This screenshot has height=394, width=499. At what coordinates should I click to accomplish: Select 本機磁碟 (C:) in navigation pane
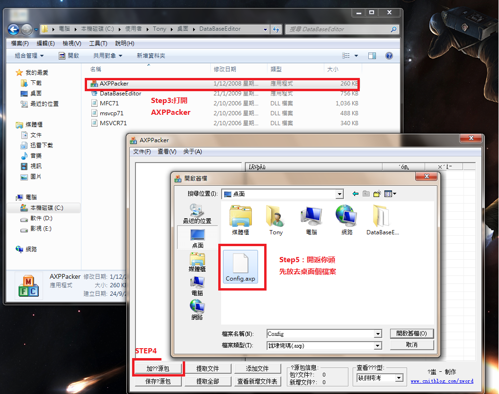click(44, 208)
